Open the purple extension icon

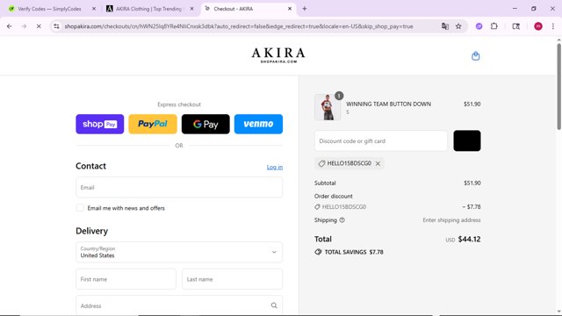coord(479,26)
